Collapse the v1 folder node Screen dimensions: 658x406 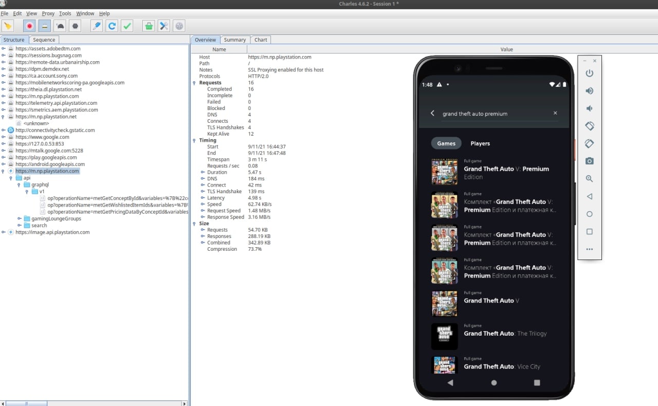click(28, 191)
